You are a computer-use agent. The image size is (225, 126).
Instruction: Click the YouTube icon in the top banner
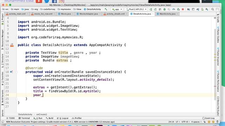pos(39,1)
